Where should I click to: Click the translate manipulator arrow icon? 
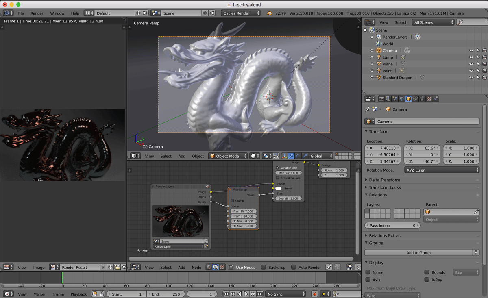[291, 156]
